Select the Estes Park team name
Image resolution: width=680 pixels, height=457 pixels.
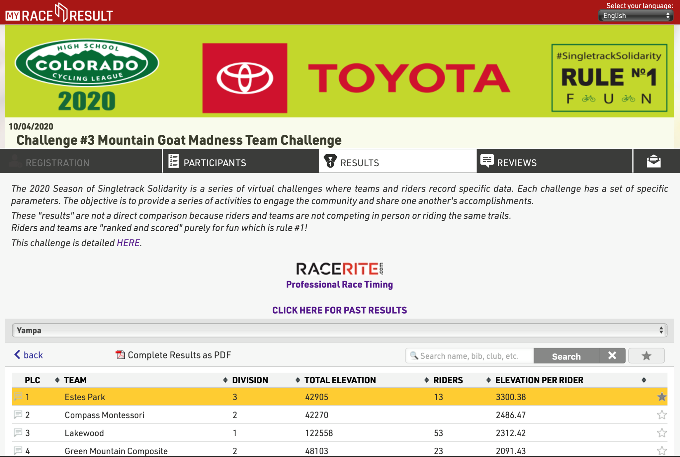pyautogui.click(x=85, y=397)
